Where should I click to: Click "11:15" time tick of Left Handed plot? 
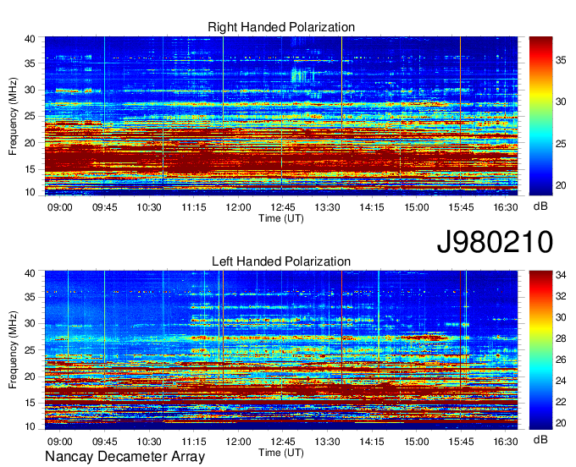194,442
